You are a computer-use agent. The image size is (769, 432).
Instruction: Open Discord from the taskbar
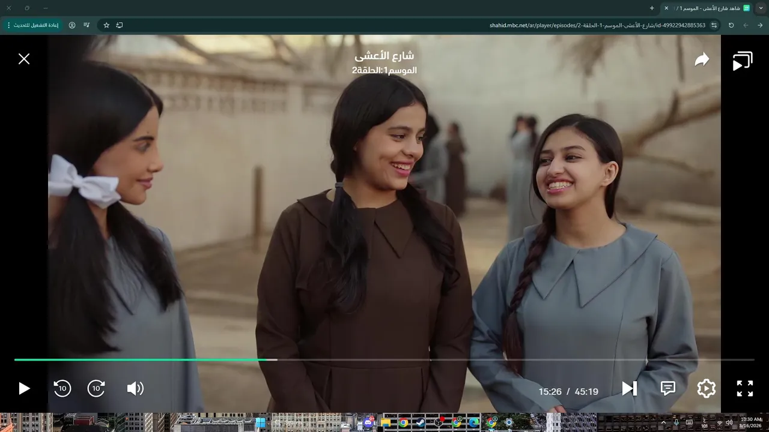[368, 422]
